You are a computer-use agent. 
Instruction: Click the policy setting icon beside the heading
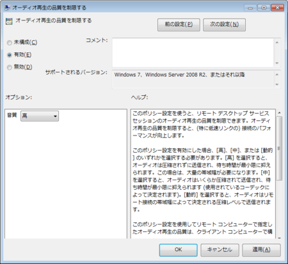[x=9, y=21]
